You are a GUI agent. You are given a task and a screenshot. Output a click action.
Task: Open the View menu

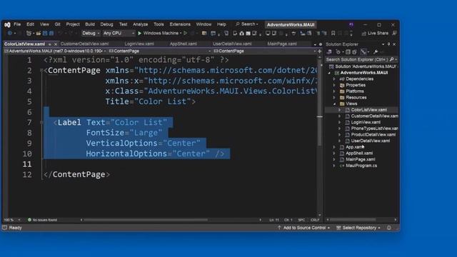click(x=44, y=24)
